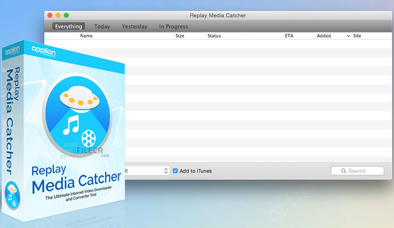Viewport: 394px width, 228px height.
Task: Open the Yesterday tab
Action: (134, 26)
